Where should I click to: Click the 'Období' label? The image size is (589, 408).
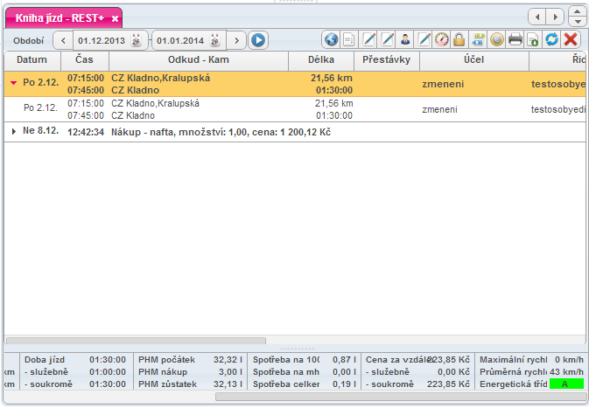pyautogui.click(x=29, y=40)
